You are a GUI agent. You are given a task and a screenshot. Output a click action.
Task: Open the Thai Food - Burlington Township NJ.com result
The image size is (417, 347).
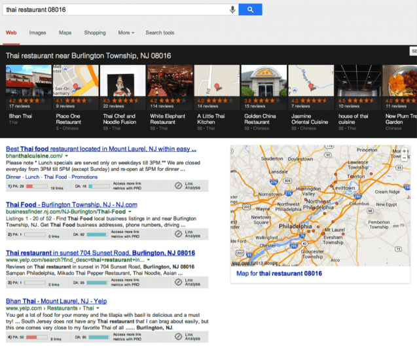(x=71, y=205)
